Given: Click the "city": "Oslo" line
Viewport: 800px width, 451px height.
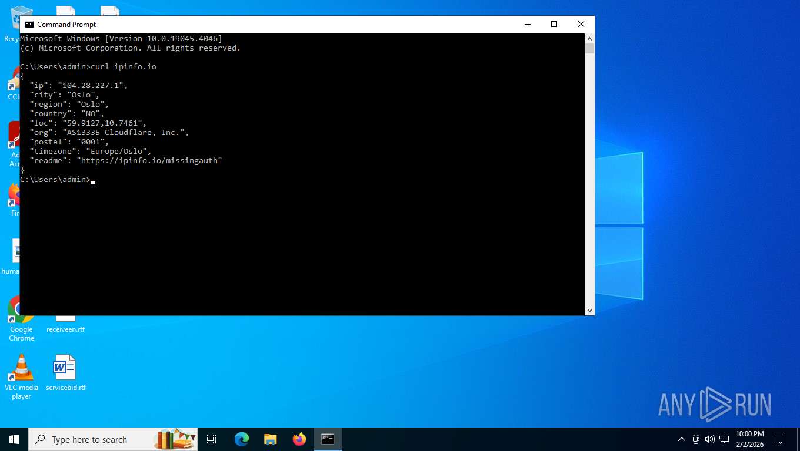Looking at the screenshot, I should (x=65, y=95).
